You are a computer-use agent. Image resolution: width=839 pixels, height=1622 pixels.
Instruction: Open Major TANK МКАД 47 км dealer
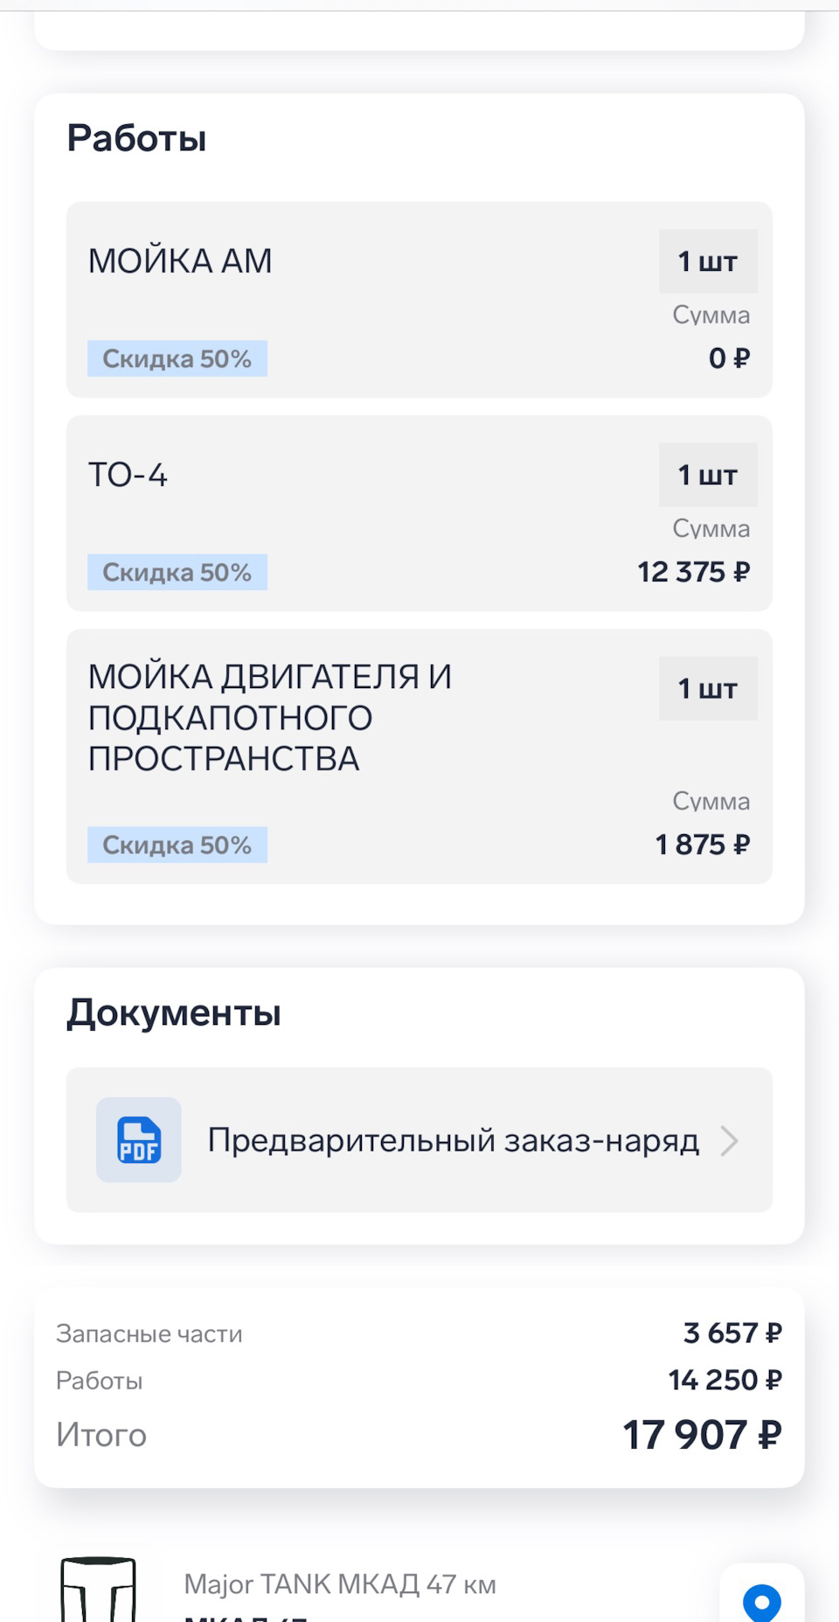(340, 1584)
